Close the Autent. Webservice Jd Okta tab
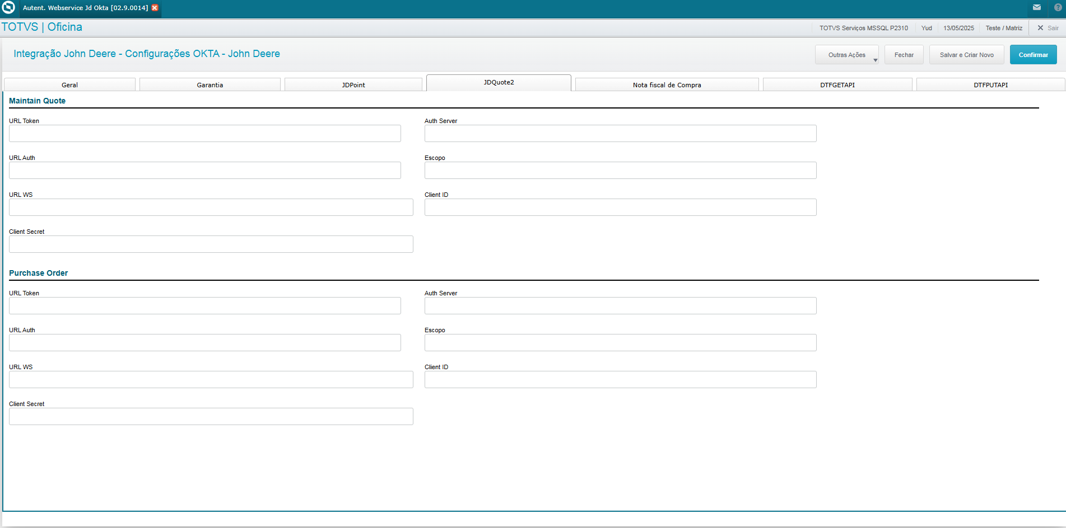The height and width of the screenshot is (528, 1066). pyautogui.click(x=155, y=8)
